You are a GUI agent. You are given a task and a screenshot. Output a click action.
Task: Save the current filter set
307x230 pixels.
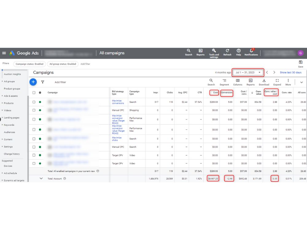click(301, 64)
